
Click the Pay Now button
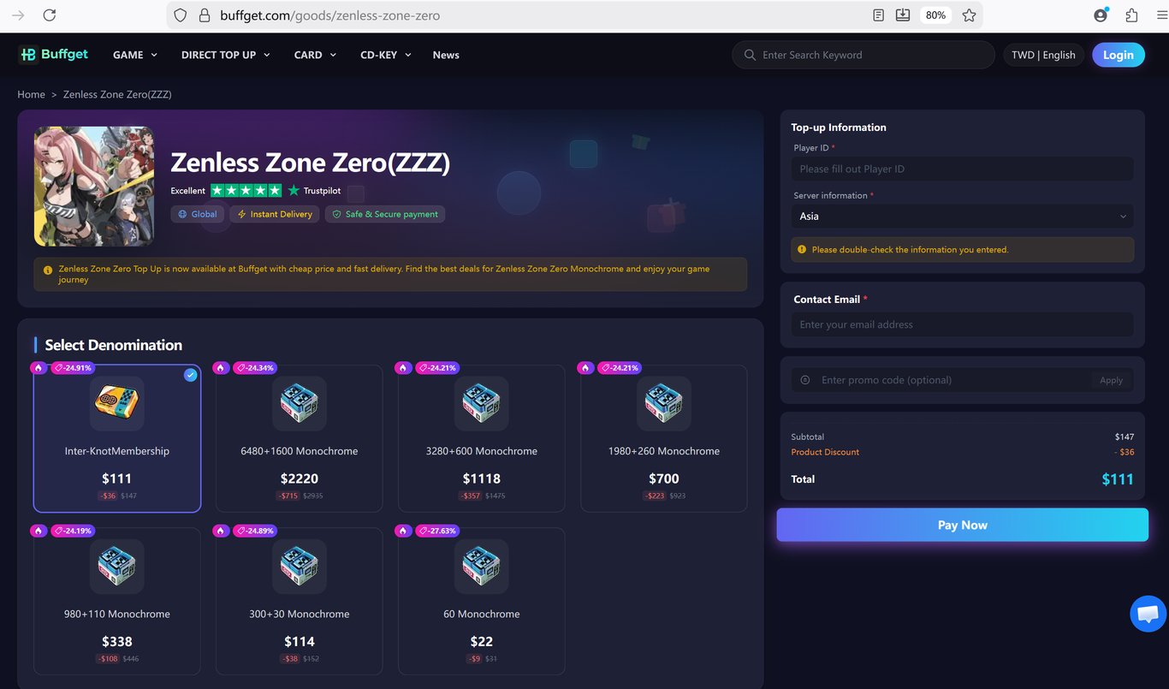click(963, 525)
